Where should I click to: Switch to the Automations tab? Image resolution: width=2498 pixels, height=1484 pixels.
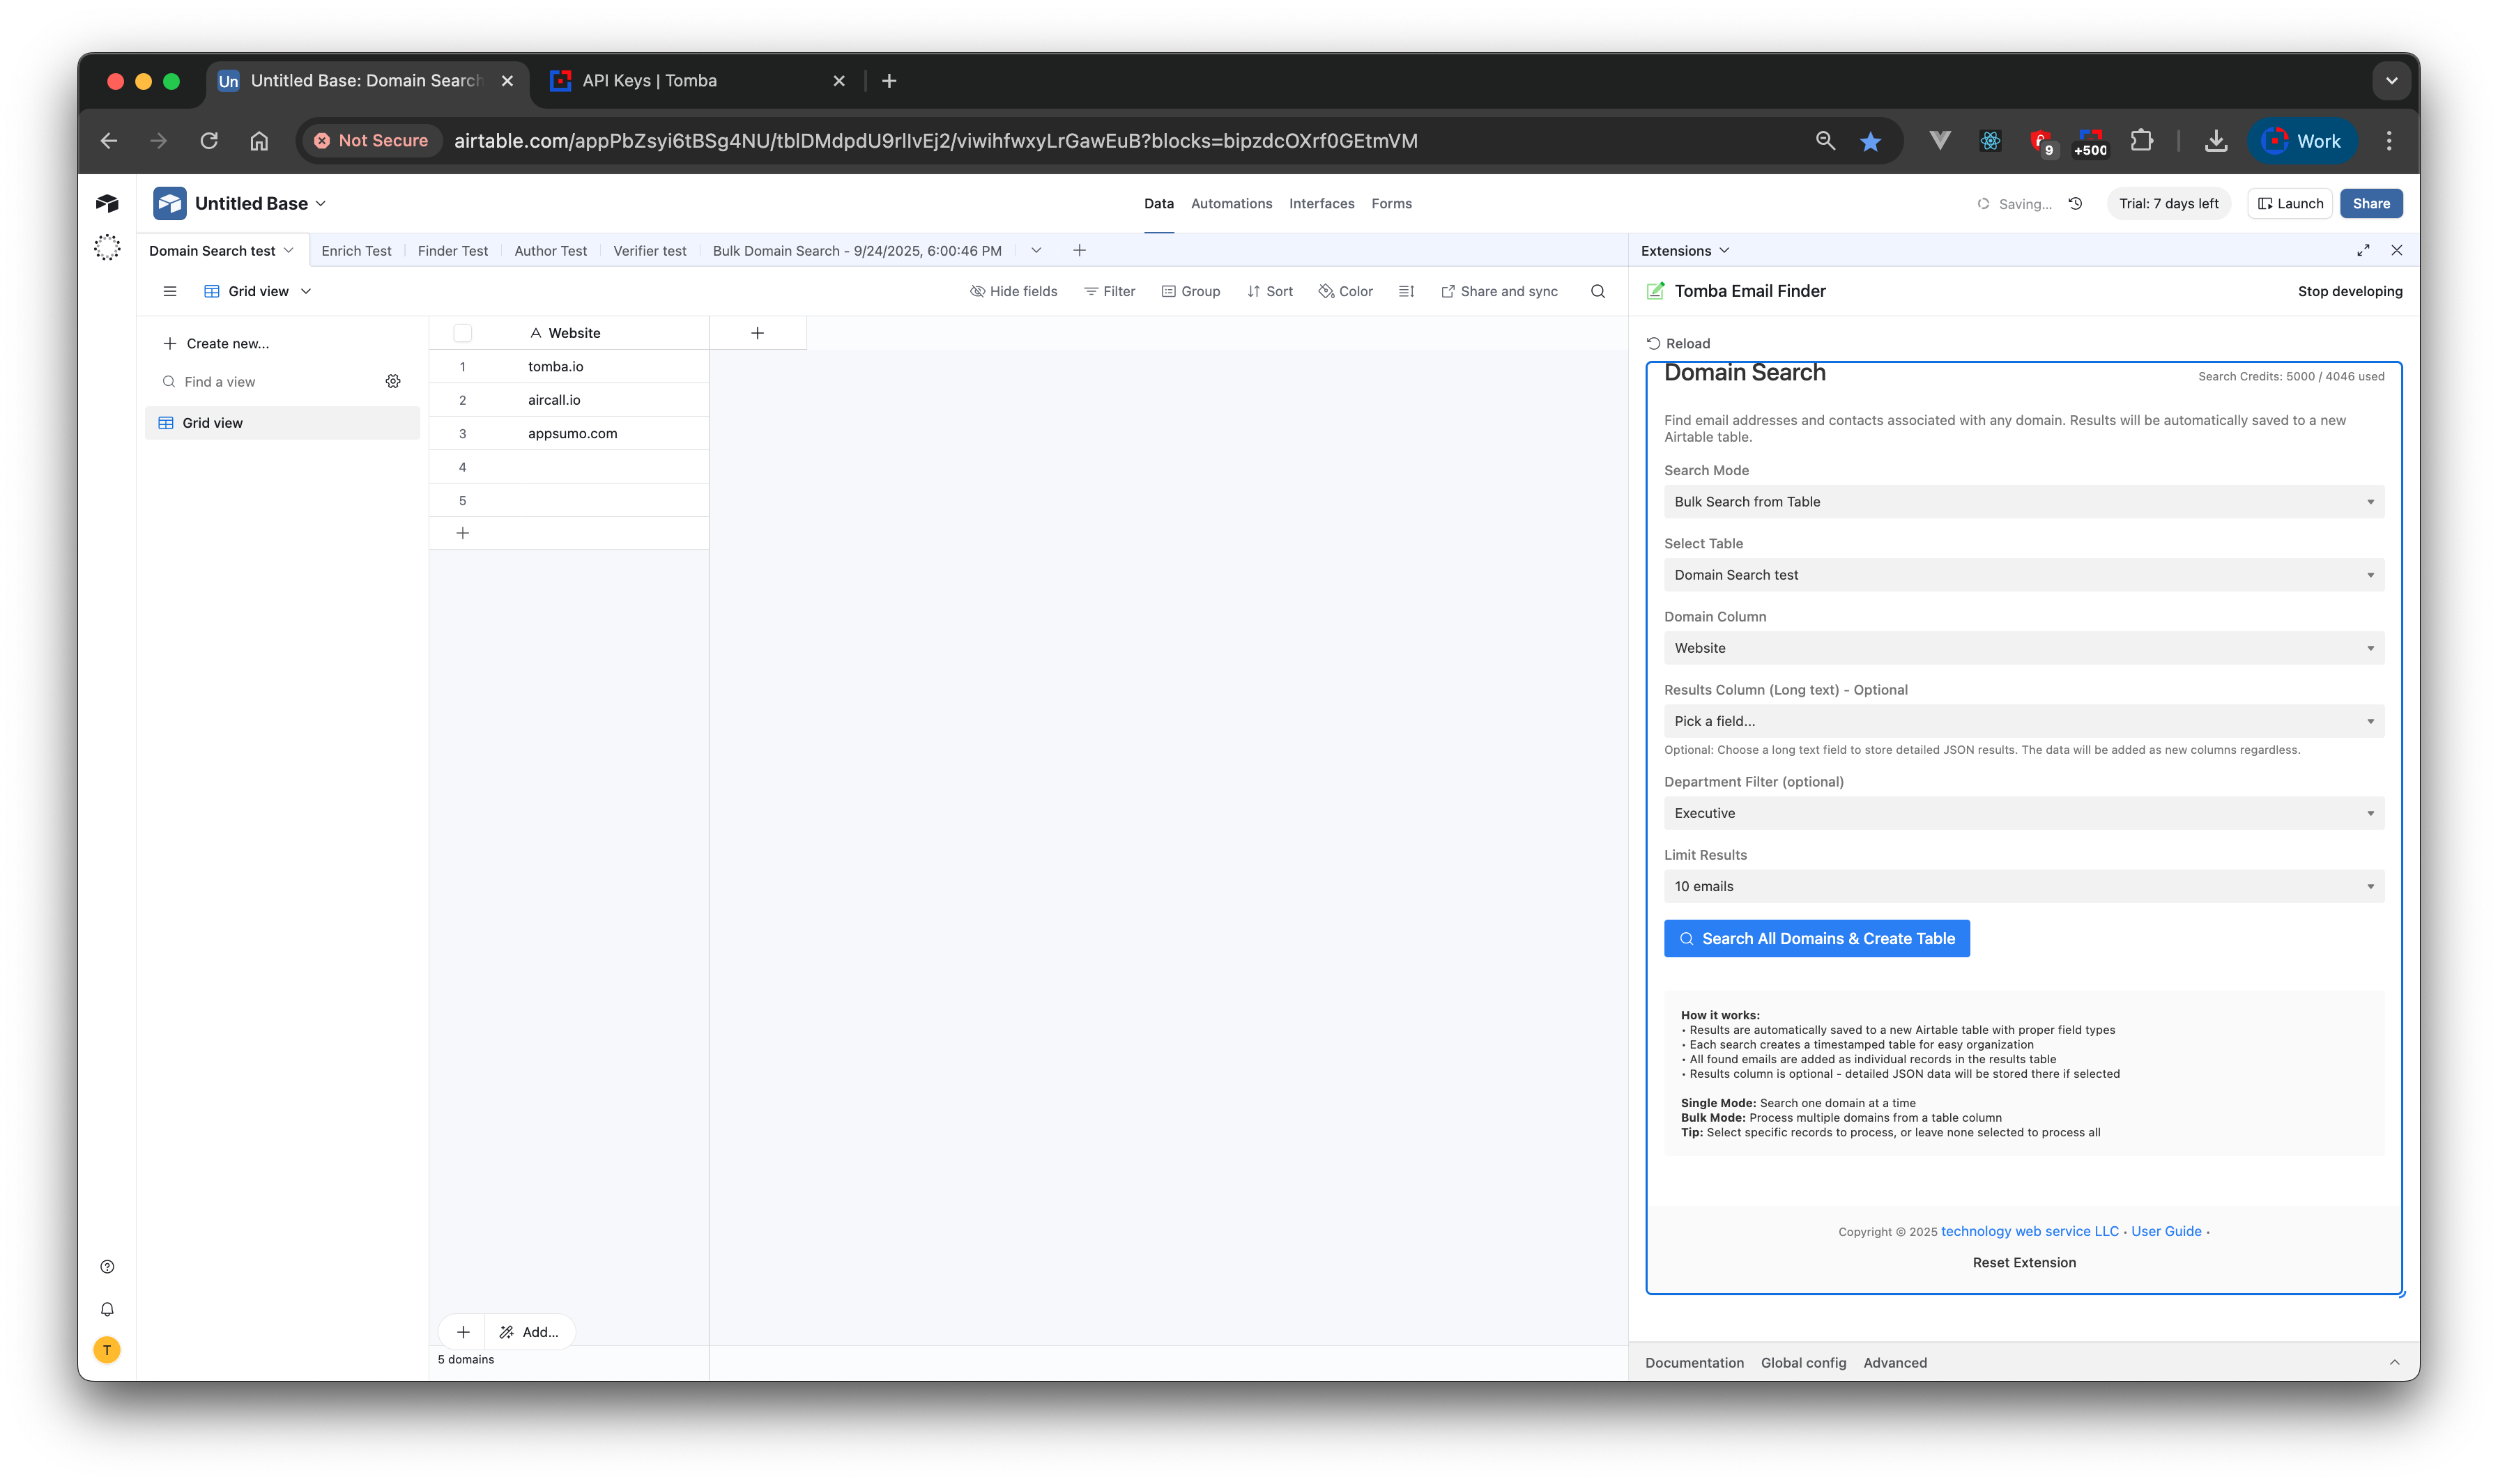click(x=1230, y=203)
